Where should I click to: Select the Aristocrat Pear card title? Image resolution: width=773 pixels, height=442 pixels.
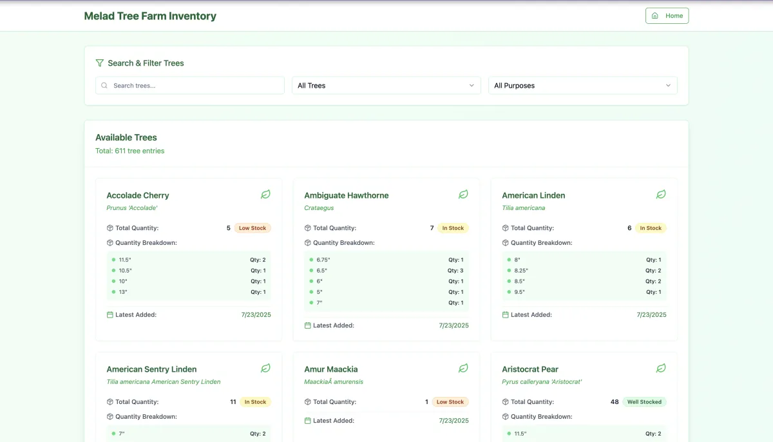(530, 369)
